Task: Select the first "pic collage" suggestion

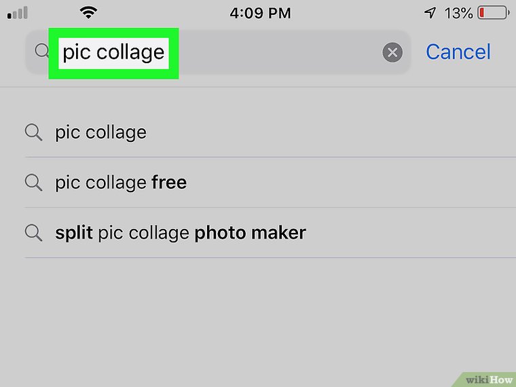Action: tap(100, 132)
